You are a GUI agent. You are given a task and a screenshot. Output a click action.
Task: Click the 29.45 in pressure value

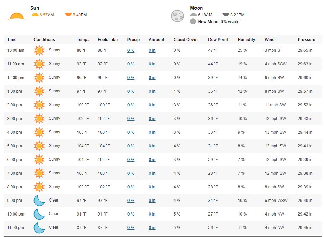[305, 228]
